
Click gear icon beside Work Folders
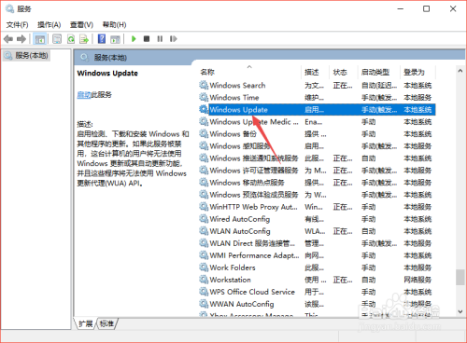(x=204, y=268)
